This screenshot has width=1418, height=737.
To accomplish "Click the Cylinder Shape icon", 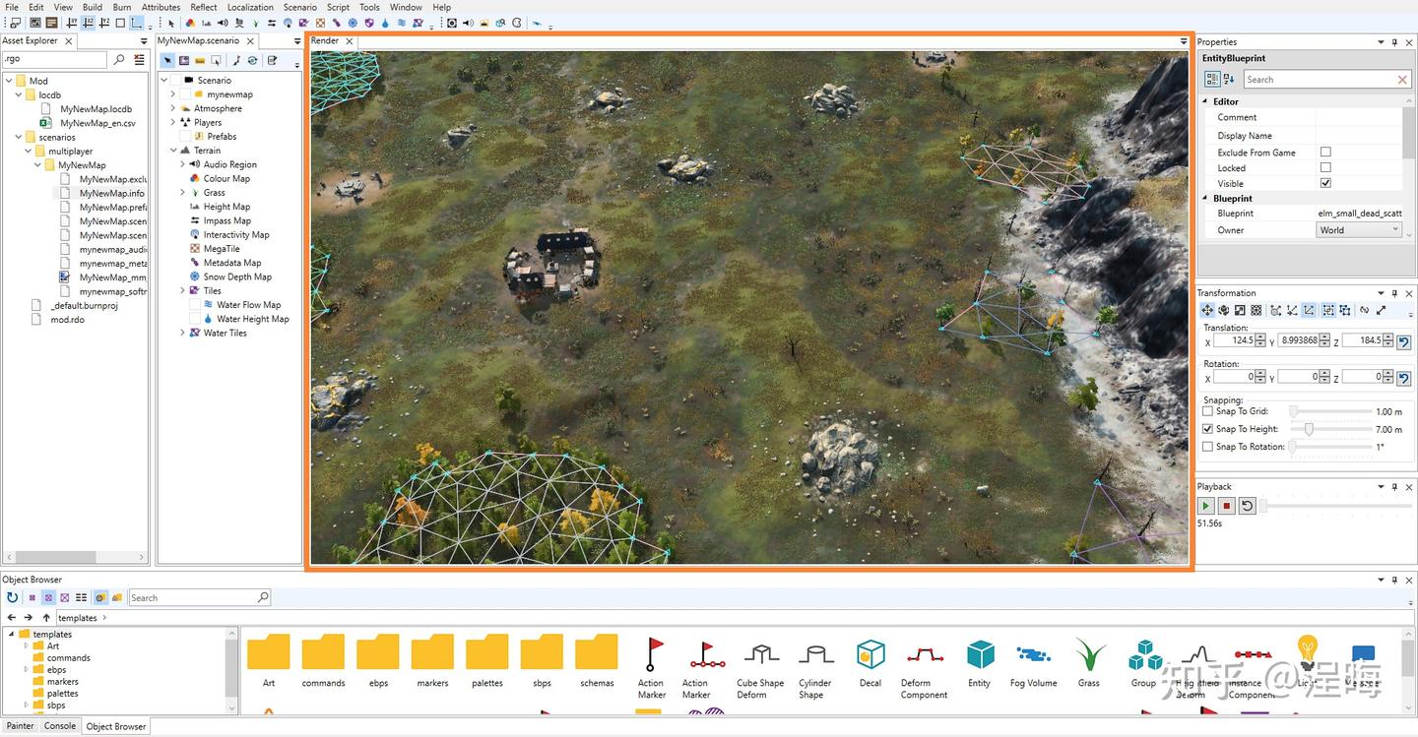I will 814,655.
